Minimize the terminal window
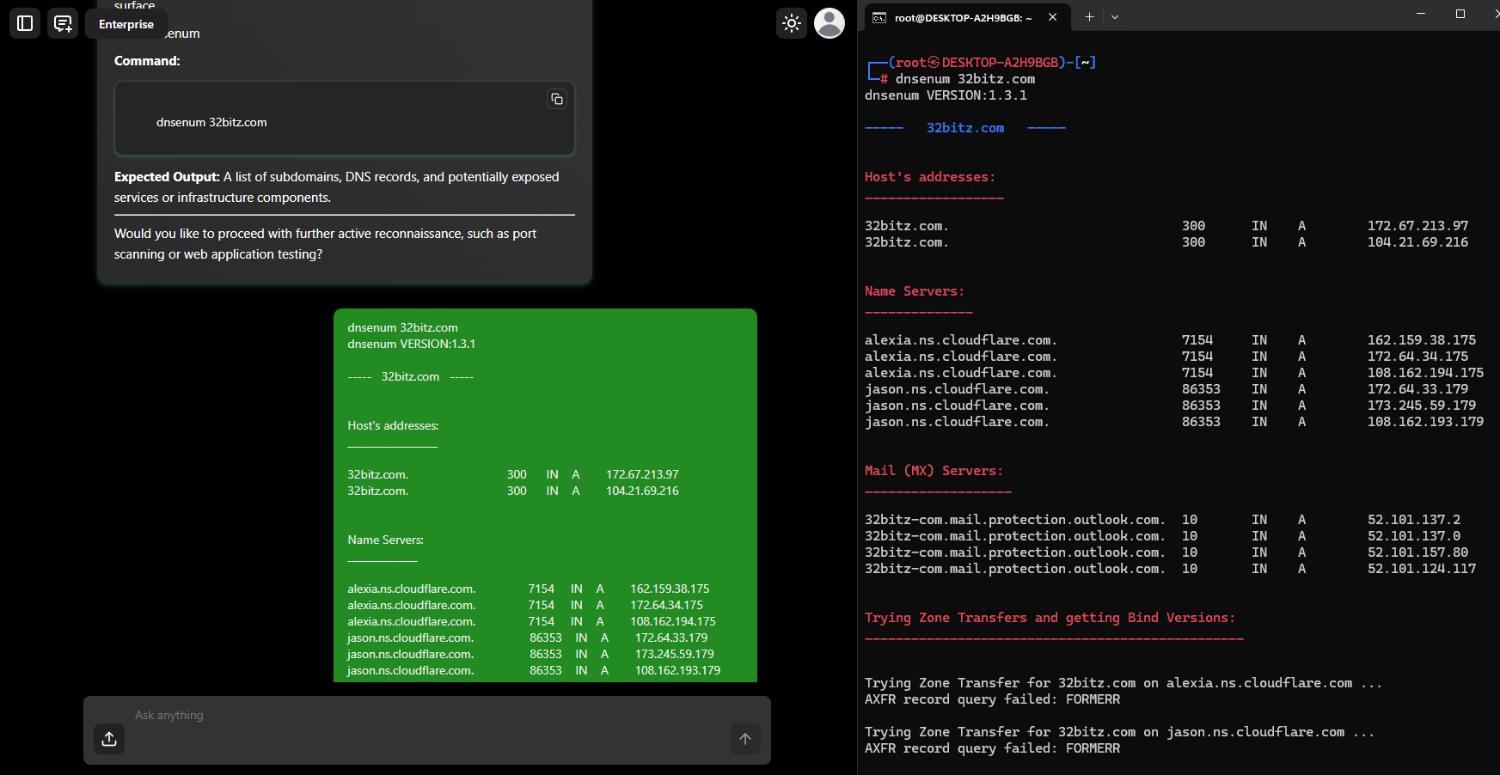 (x=1421, y=14)
